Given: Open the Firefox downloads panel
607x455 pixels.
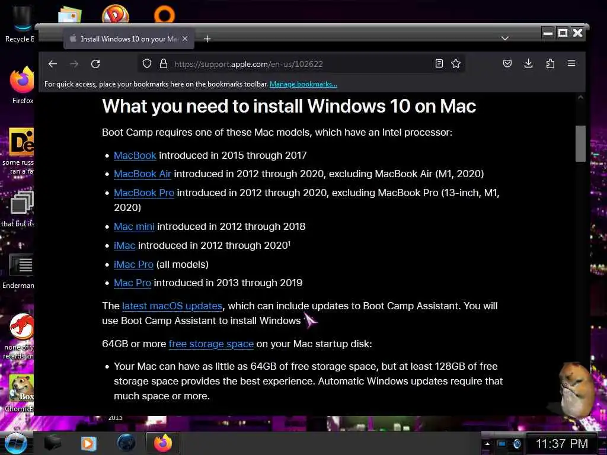Looking at the screenshot, I should (x=528, y=63).
